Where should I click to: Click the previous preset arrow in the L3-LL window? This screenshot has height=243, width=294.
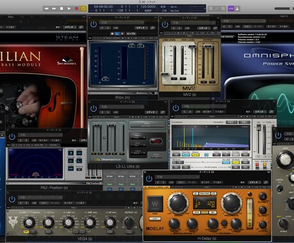pos(102,112)
